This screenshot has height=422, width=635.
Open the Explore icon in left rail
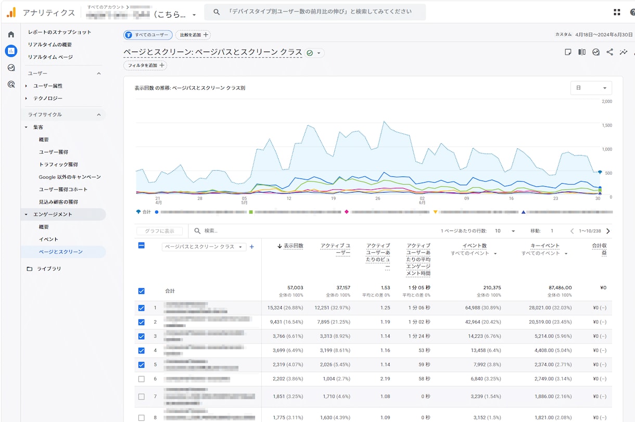(x=11, y=68)
